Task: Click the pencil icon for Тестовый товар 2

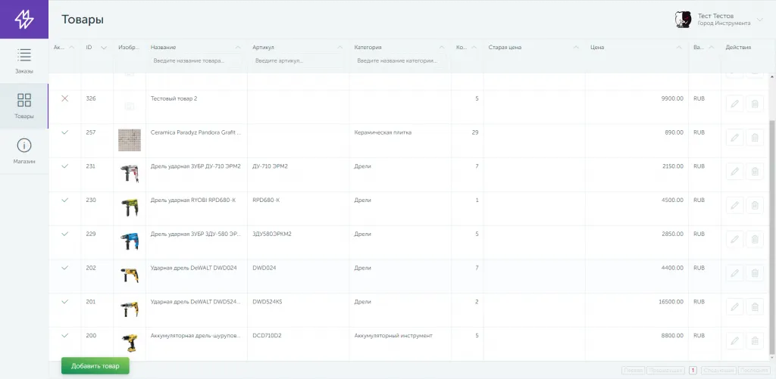Action: coord(734,104)
